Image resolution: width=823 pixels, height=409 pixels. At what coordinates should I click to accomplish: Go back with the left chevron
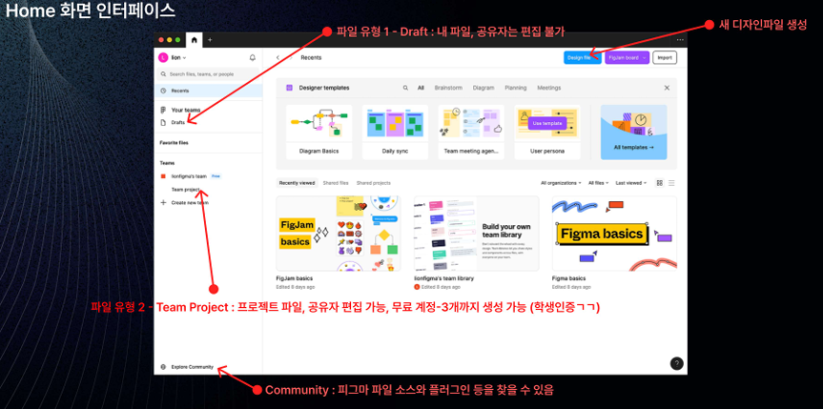click(x=278, y=58)
